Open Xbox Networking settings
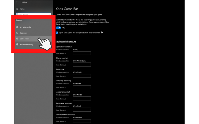Screen dimensions: 199x124 [x=26, y=45]
